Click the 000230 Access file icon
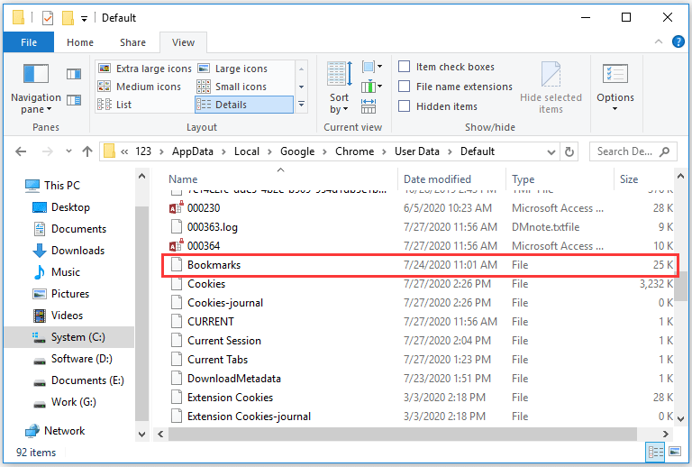Viewport: 692px width, 467px height. click(177, 207)
